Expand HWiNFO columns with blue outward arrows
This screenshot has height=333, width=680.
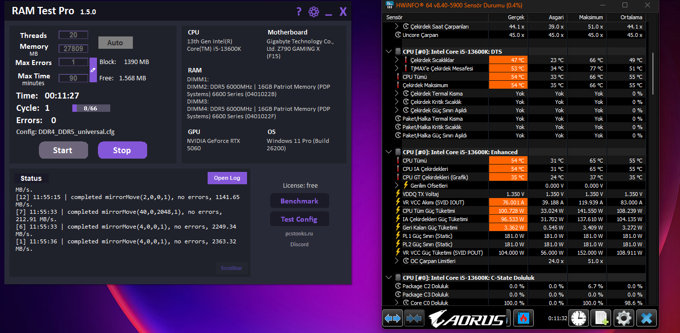point(393,318)
